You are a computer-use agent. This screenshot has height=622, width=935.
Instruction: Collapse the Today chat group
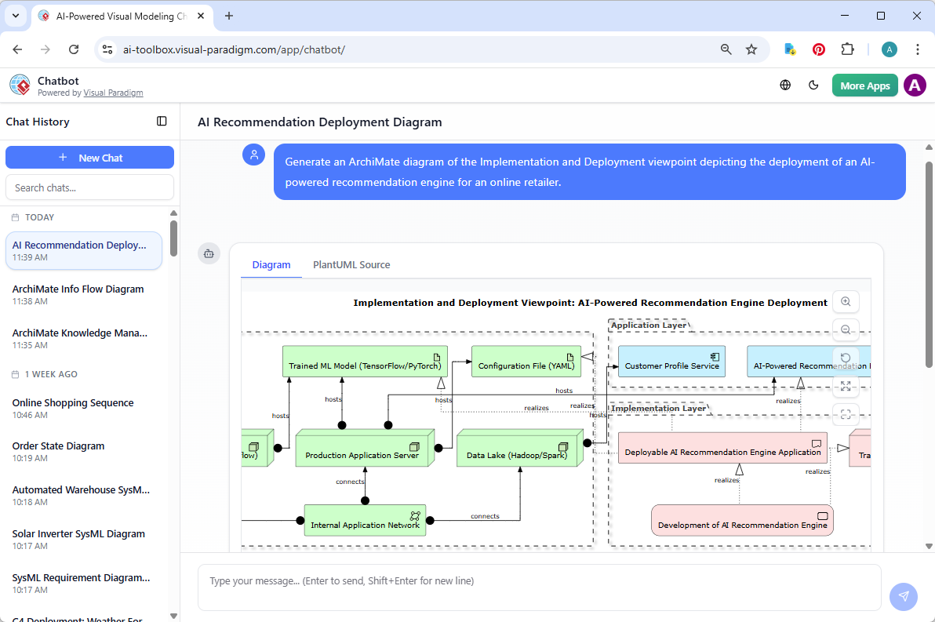(38, 217)
